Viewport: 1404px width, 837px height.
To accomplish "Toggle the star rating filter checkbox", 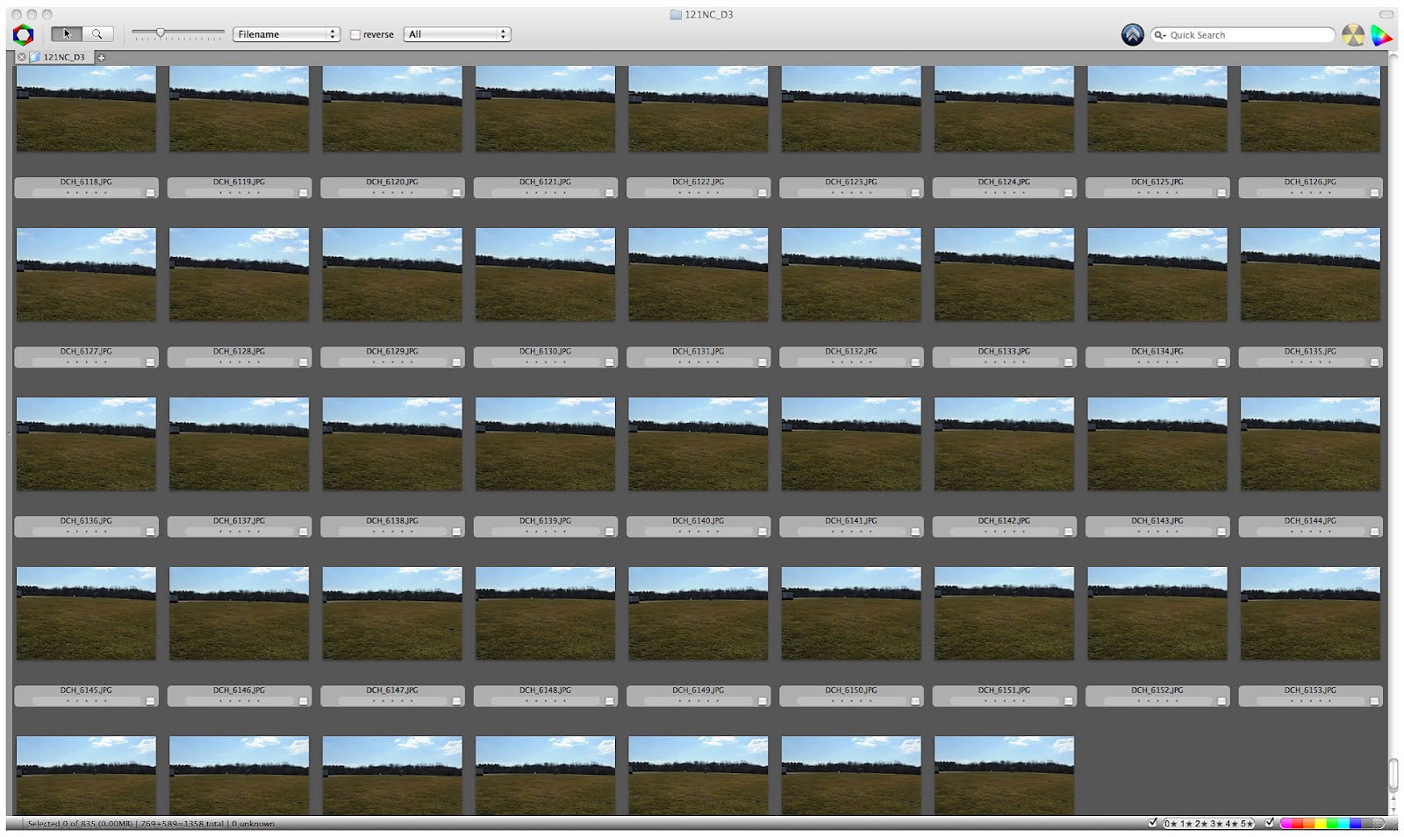I will pyautogui.click(x=1153, y=823).
